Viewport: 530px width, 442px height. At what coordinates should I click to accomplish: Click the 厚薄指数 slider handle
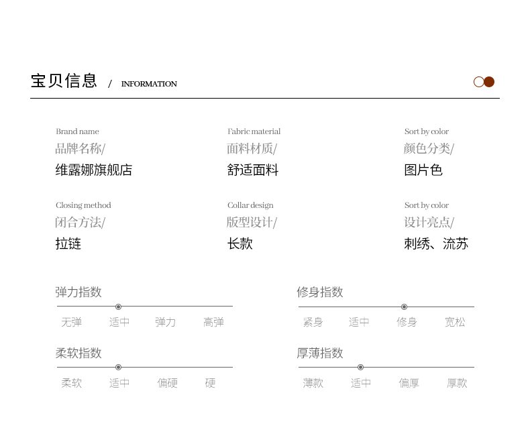361,367
